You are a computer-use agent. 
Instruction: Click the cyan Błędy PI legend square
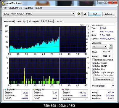[6, 90]
